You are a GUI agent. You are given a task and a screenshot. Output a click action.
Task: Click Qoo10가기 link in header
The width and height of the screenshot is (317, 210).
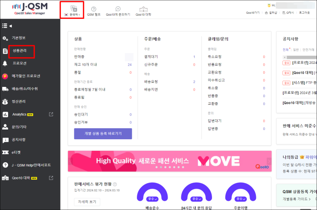pos(253,13)
